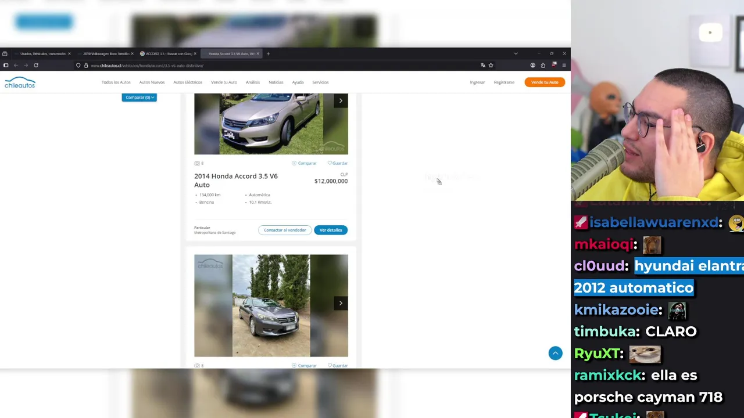
Task: Add the gray Accord to Comparar
Action: [x=304, y=366]
